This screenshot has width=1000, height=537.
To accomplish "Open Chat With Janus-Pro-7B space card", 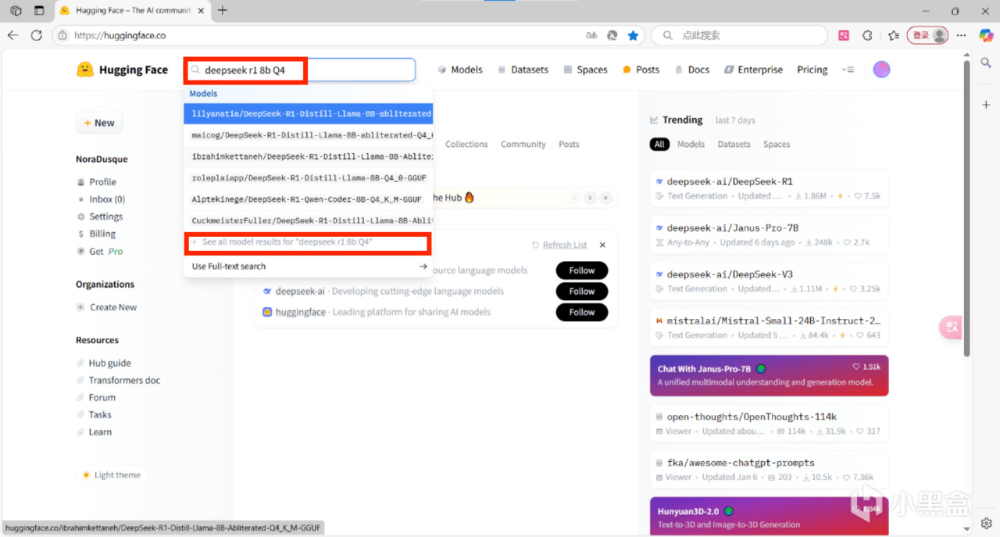I will coord(769,375).
